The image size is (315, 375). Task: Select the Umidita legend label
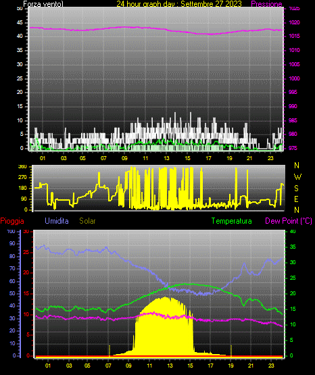(57, 221)
